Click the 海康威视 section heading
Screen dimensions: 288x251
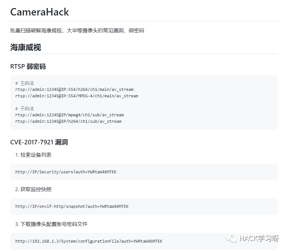(25, 47)
